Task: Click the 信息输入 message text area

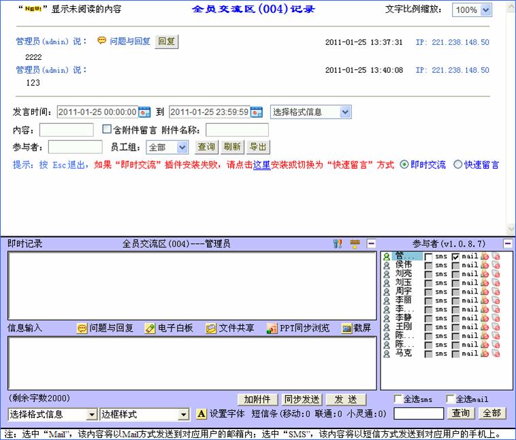Action: (192, 362)
